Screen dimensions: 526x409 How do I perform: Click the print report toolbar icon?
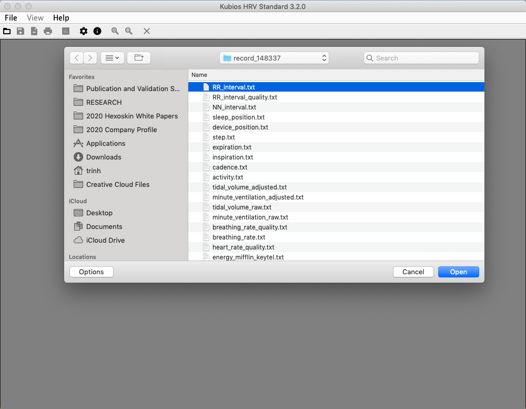point(48,31)
